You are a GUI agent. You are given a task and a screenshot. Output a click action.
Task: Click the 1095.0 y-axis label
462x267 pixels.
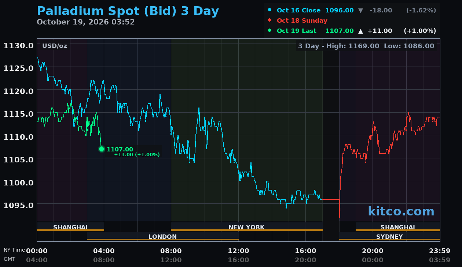[18, 205]
